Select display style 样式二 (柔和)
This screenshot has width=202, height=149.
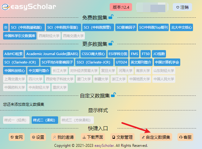tap(45, 120)
